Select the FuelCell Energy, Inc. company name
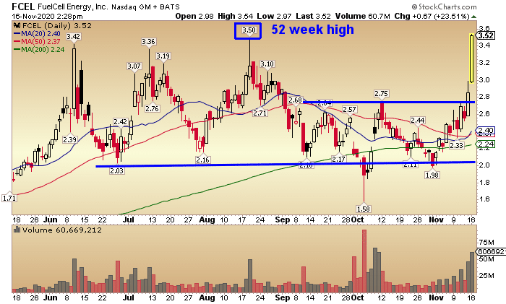Viewport: 506px width, 304px height. pos(73,6)
